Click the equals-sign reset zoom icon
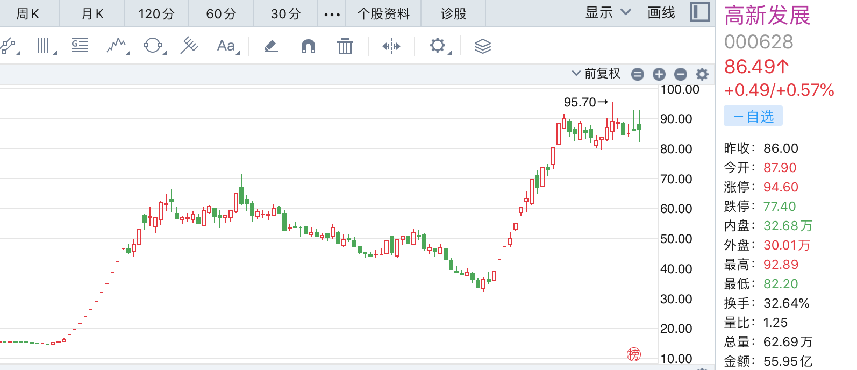Image resolution: width=857 pixels, height=370 pixels. (x=638, y=74)
